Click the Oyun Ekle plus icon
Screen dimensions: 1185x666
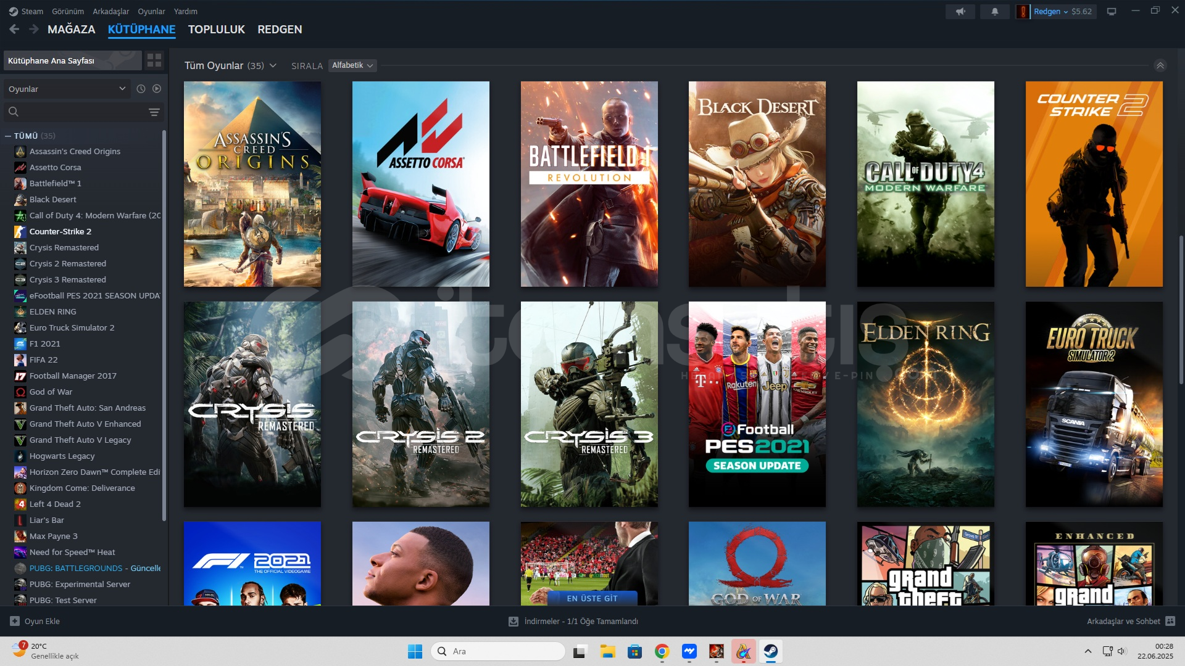point(15,621)
